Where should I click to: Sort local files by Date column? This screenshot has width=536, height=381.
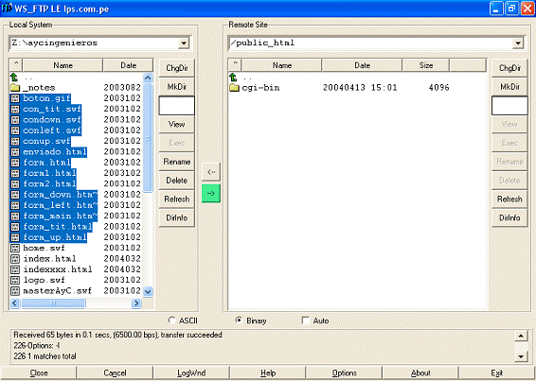click(x=128, y=65)
